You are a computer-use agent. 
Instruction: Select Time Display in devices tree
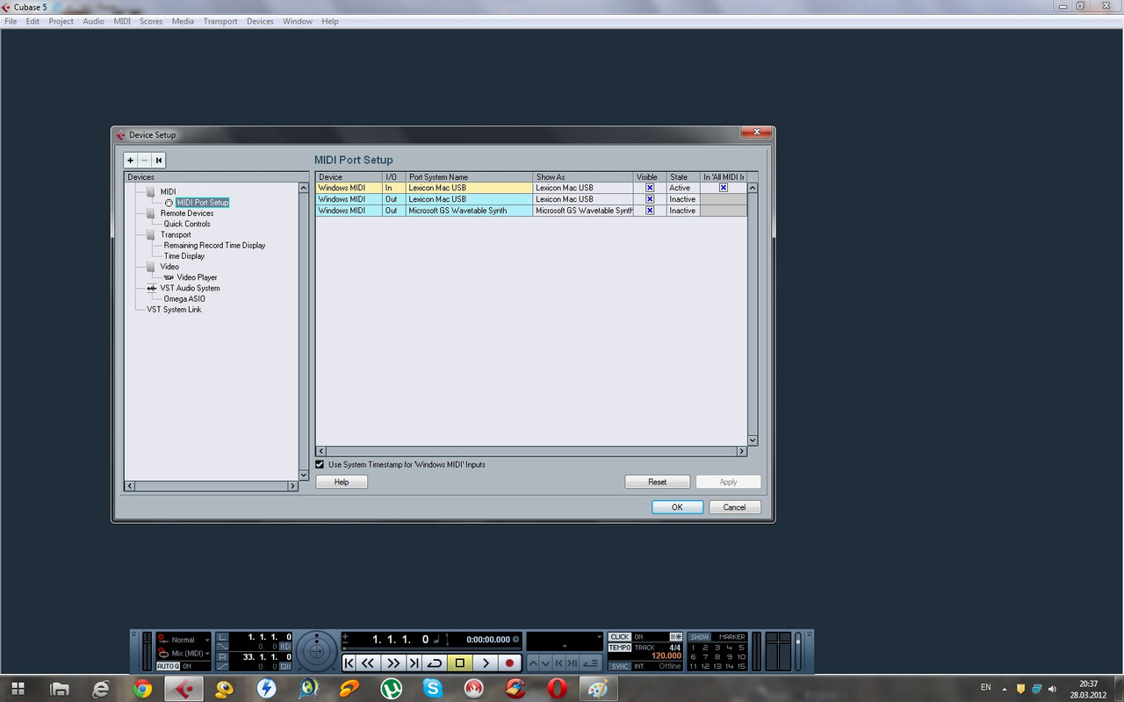[184, 256]
